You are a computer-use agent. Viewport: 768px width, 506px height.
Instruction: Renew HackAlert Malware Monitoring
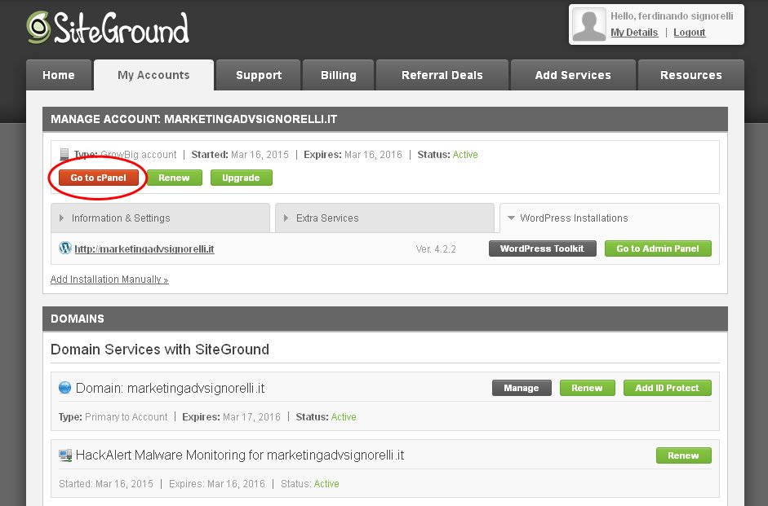point(683,455)
